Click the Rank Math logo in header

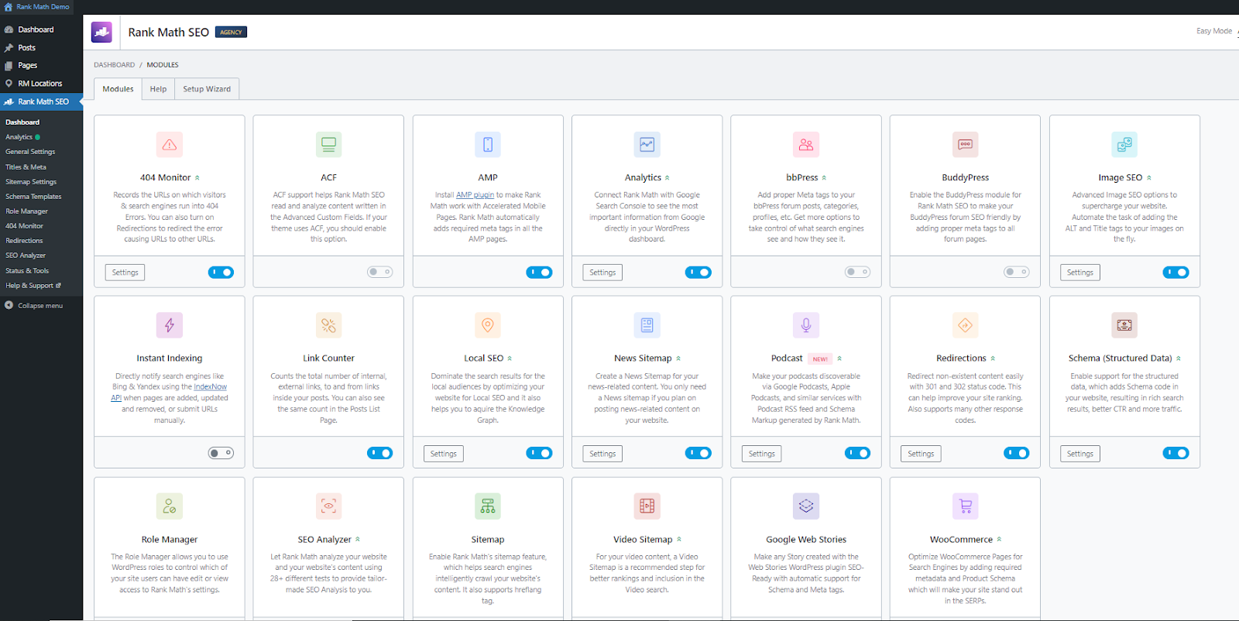[x=101, y=33]
